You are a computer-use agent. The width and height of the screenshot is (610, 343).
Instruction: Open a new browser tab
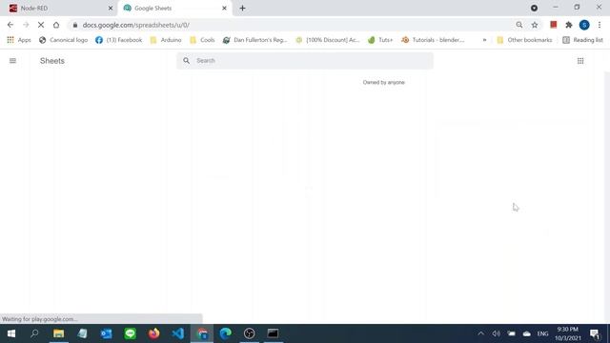coord(242,8)
